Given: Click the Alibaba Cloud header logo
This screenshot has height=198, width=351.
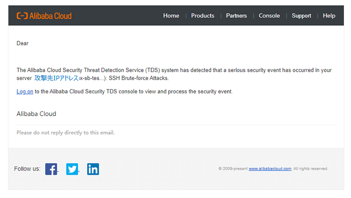Looking at the screenshot, I should click(x=44, y=16).
